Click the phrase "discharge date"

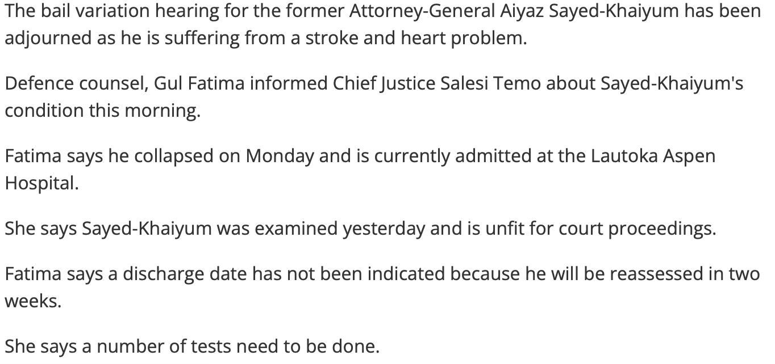pyautogui.click(x=185, y=273)
